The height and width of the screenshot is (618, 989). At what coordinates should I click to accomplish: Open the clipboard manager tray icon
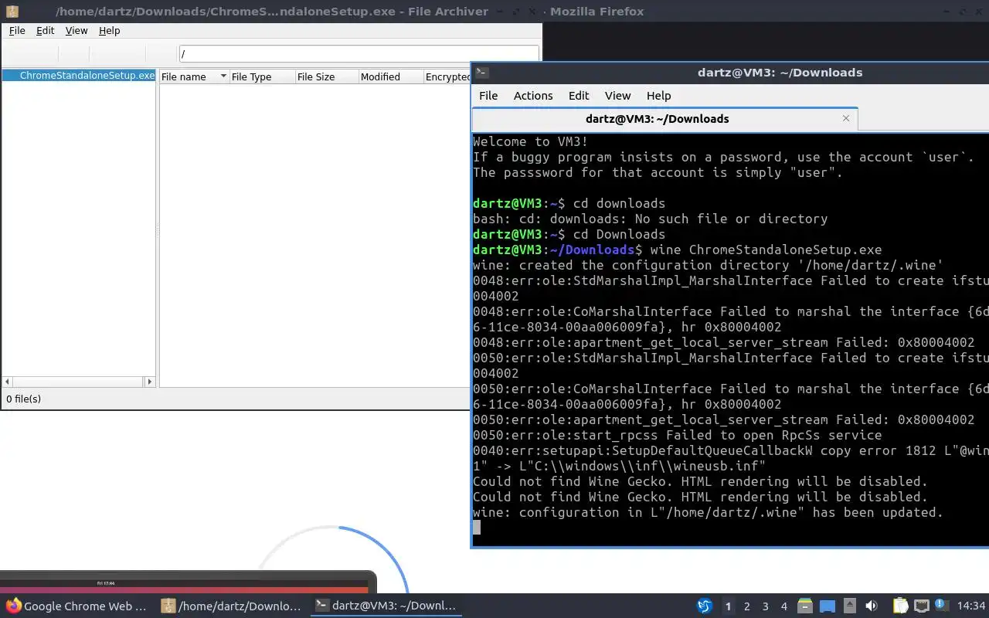pos(901,606)
